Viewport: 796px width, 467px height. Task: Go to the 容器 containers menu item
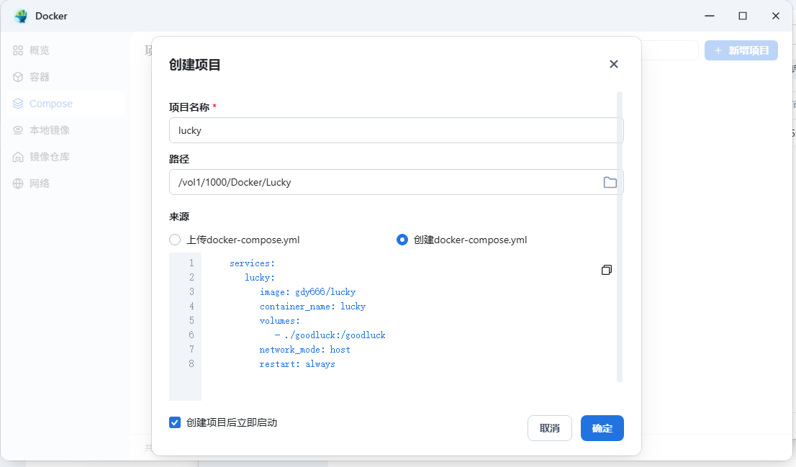click(40, 77)
